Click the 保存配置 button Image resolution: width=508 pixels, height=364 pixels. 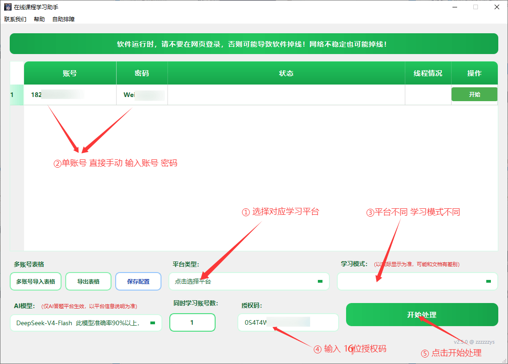click(138, 281)
